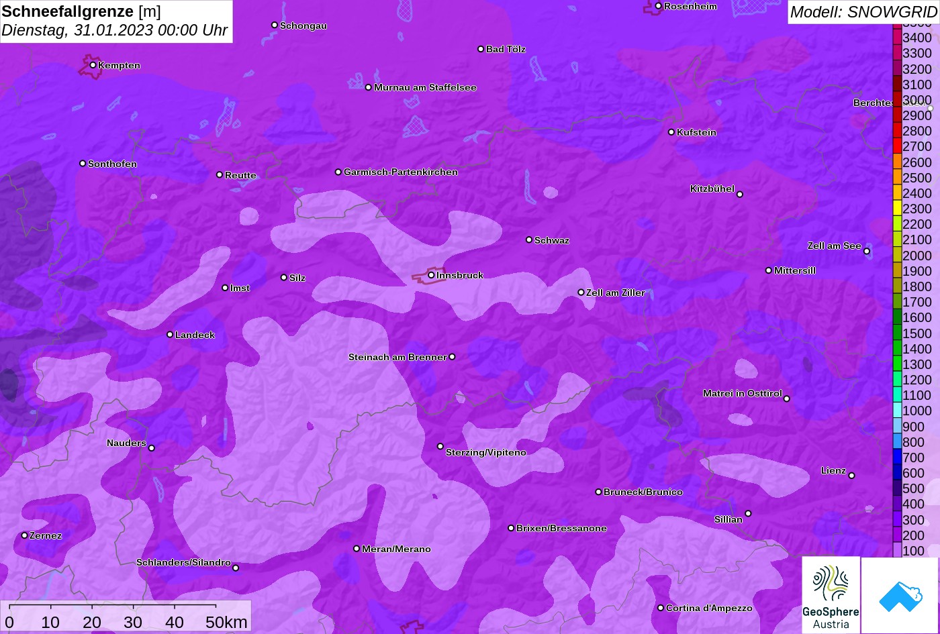The height and width of the screenshot is (634, 940).
Task: Pick the 2300 m yellow legend swatch
Action: coord(897,208)
